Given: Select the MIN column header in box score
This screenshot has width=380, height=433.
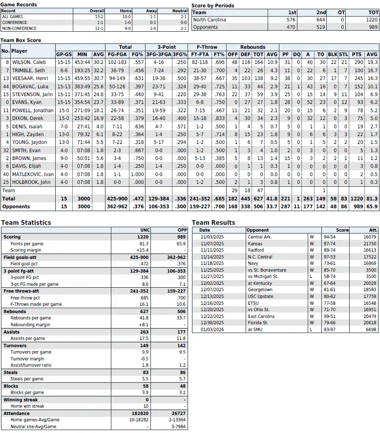Looking at the screenshot, I should click(82, 54).
